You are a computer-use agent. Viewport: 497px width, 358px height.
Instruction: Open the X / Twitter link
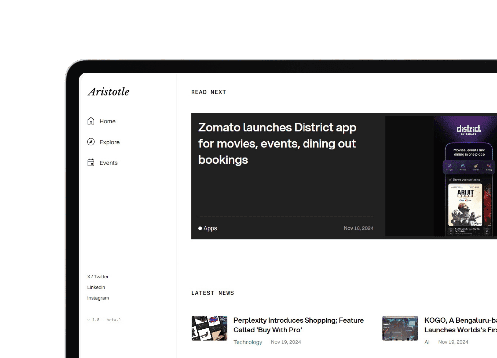[x=98, y=277]
